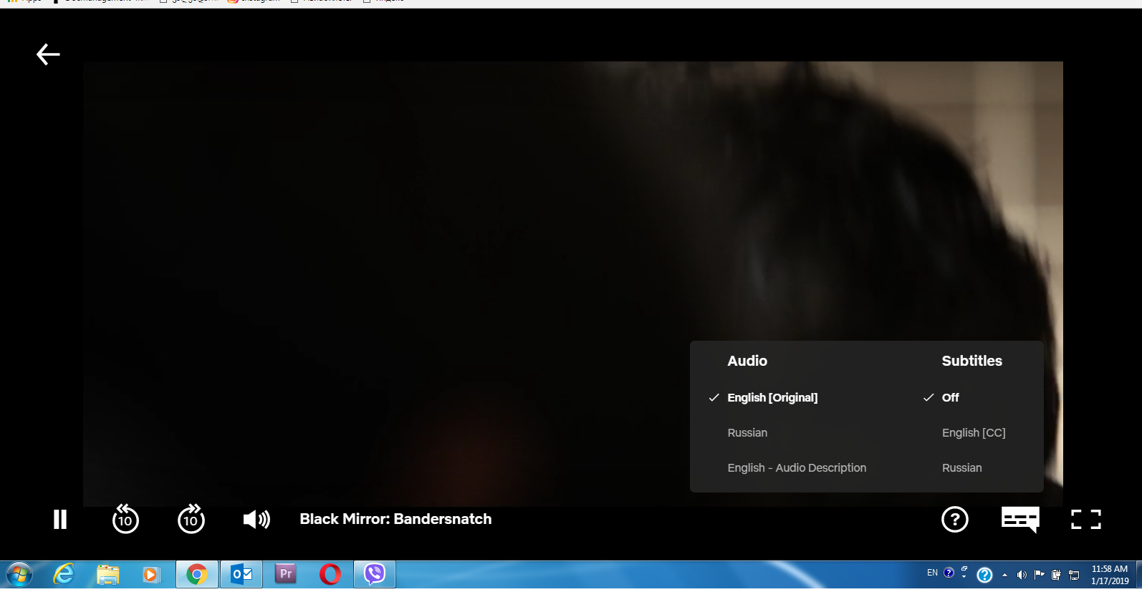
Task: Select Russian subtitles
Action: (x=962, y=468)
